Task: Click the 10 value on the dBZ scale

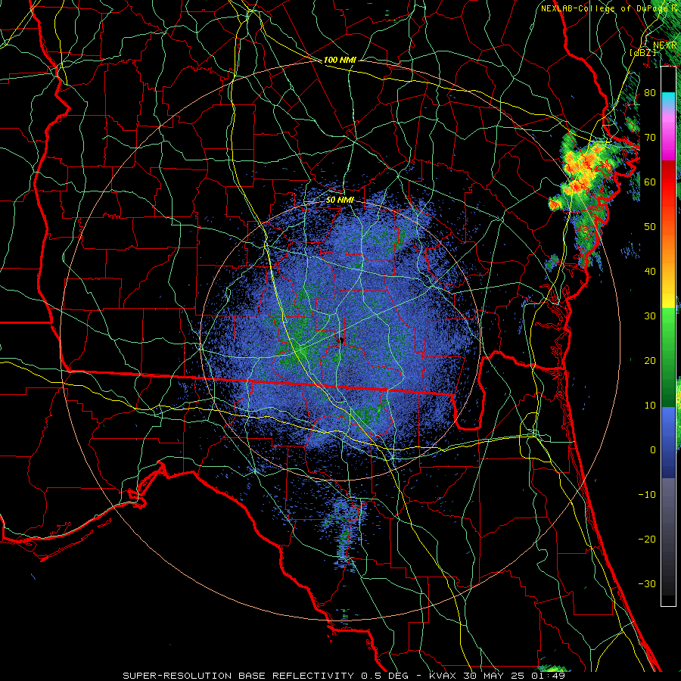Action: pos(650,406)
